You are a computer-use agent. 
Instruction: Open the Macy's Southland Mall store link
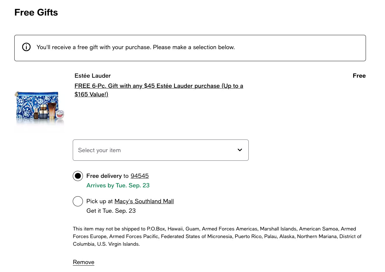tap(144, 201)
